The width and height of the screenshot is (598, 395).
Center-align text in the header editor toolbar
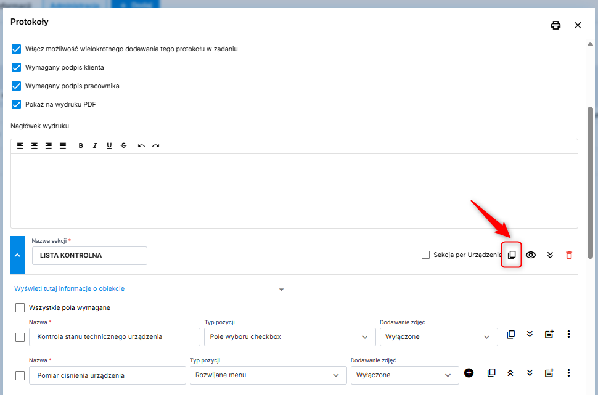tap(35, 146)
